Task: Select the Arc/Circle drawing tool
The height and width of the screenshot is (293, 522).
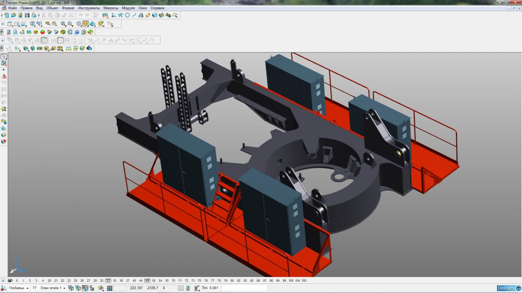Action: tap(127, 15)
